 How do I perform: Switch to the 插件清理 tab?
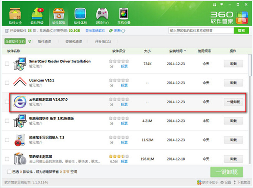(44, 42)
